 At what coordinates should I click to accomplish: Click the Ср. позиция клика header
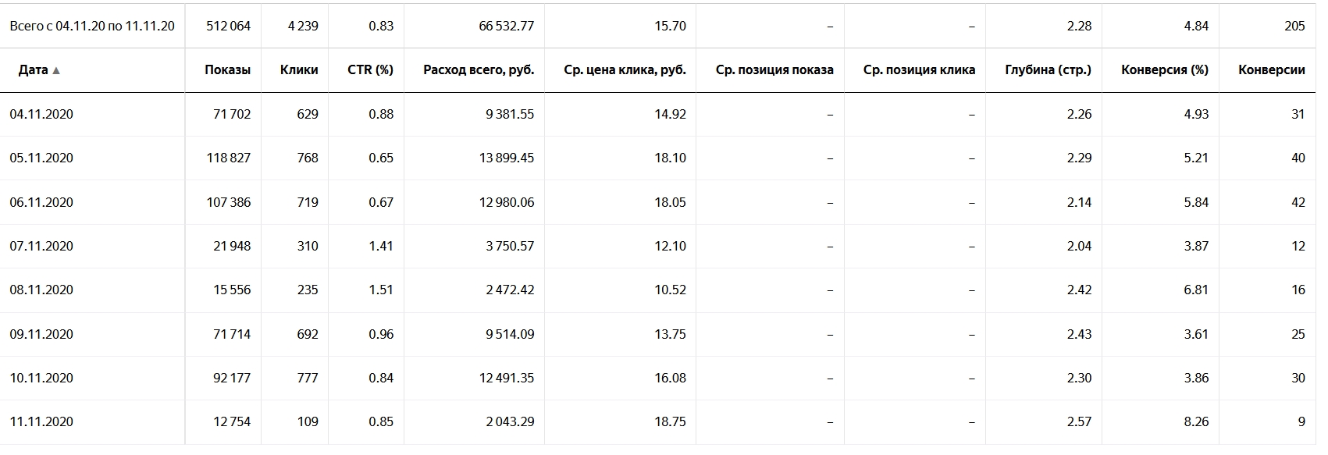tap(919, 69)
